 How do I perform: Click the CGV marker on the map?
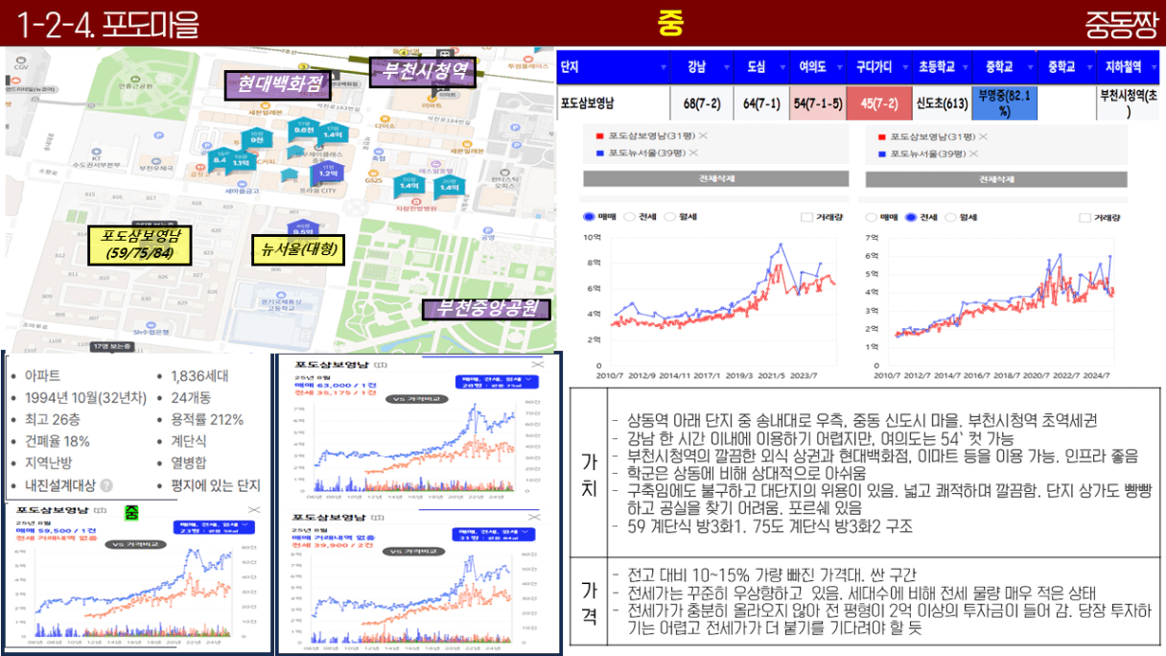point(22,62)
